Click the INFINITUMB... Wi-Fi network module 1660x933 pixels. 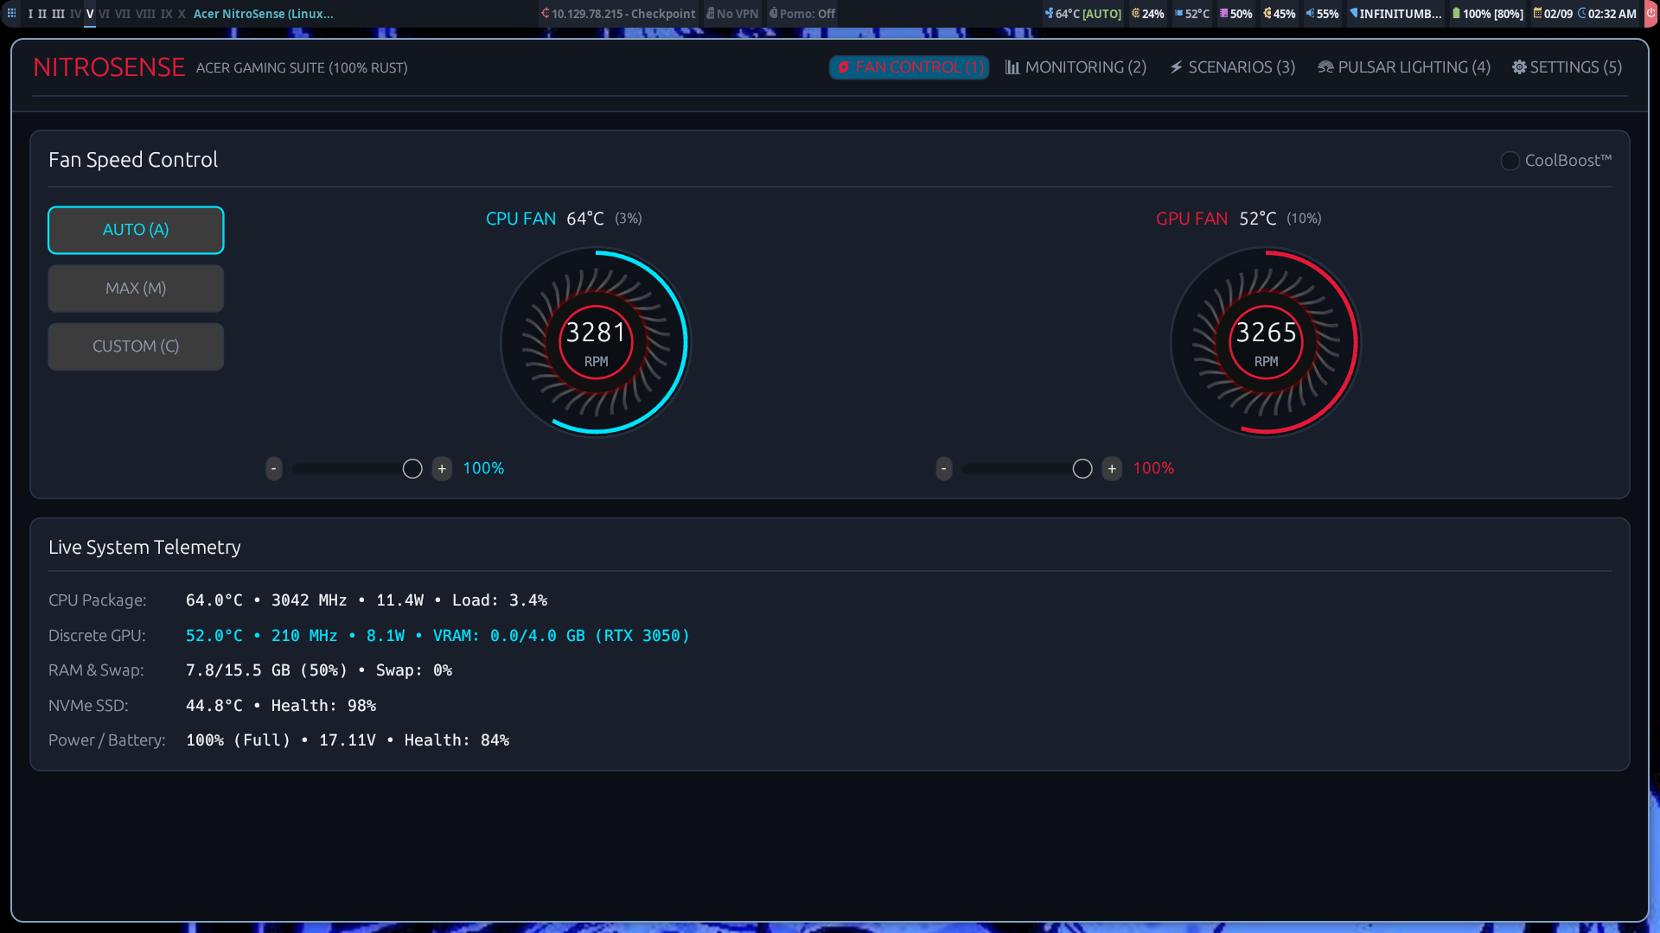(x=1395, y=14)
